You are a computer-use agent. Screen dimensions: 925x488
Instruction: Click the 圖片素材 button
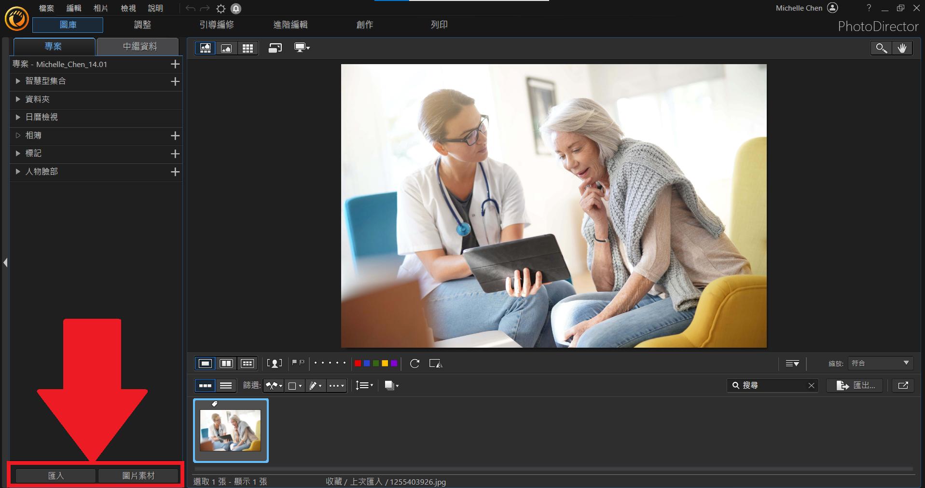pos(138,476)
